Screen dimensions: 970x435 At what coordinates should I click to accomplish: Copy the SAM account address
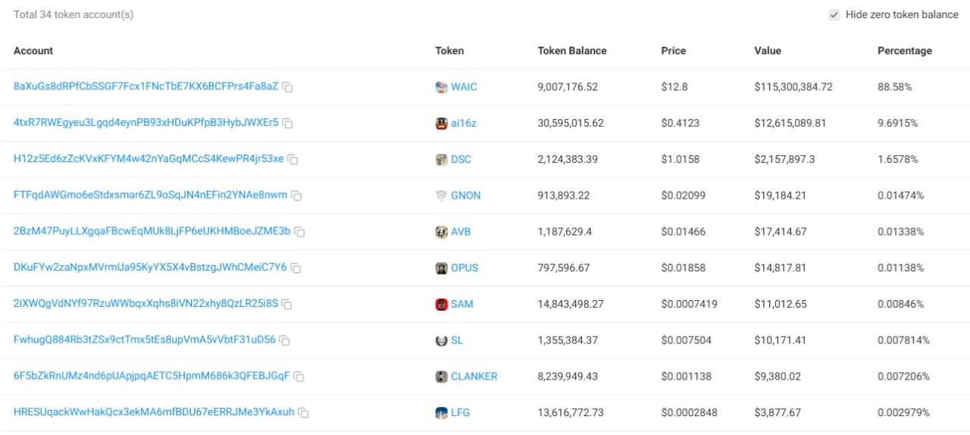288,304
